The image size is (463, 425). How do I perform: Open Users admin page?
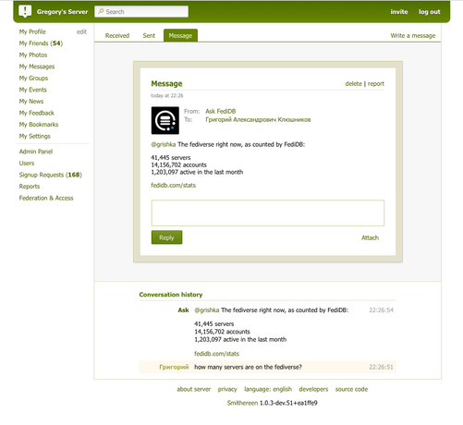point(27,164)
